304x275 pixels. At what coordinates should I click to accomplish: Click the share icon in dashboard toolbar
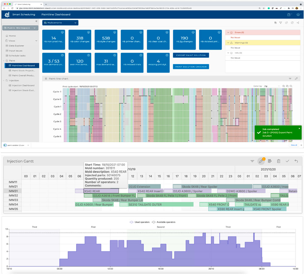(x=298, y=23)
